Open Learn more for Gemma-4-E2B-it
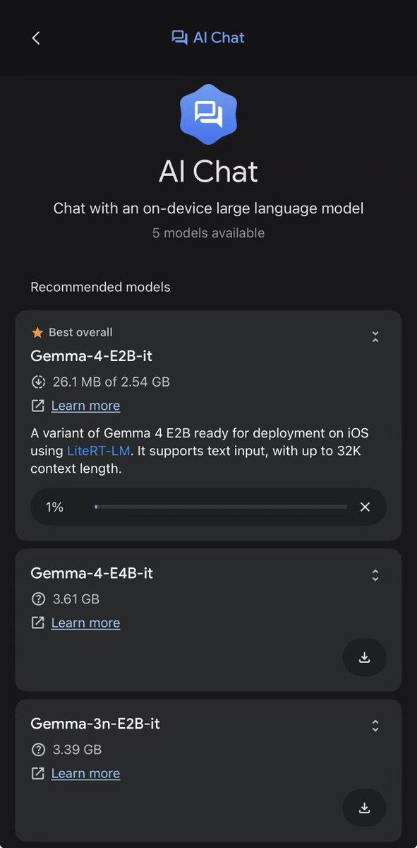The height and width of the screenshot is (848, 417). pyautogui.click(x=85, y=406)
